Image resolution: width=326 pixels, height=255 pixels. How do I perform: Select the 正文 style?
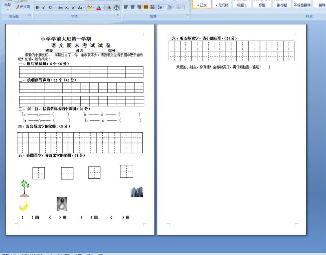202,5
